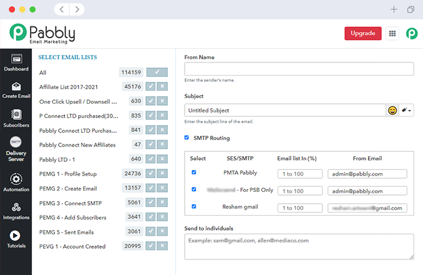Open the apps grid menu
Image resolution: width=423 pixels, height=275 pixels.
(x=392, y=34)
